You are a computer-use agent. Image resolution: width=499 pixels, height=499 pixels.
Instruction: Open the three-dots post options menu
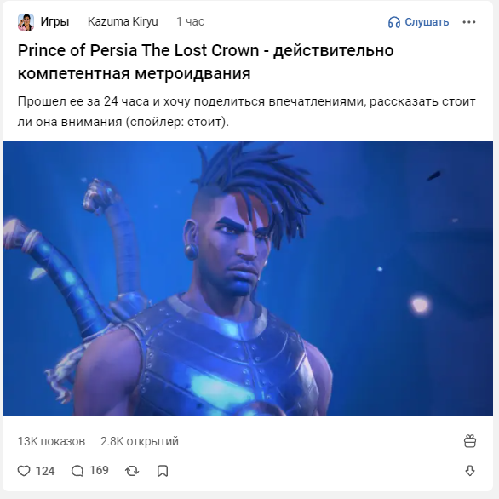(469, 22)
